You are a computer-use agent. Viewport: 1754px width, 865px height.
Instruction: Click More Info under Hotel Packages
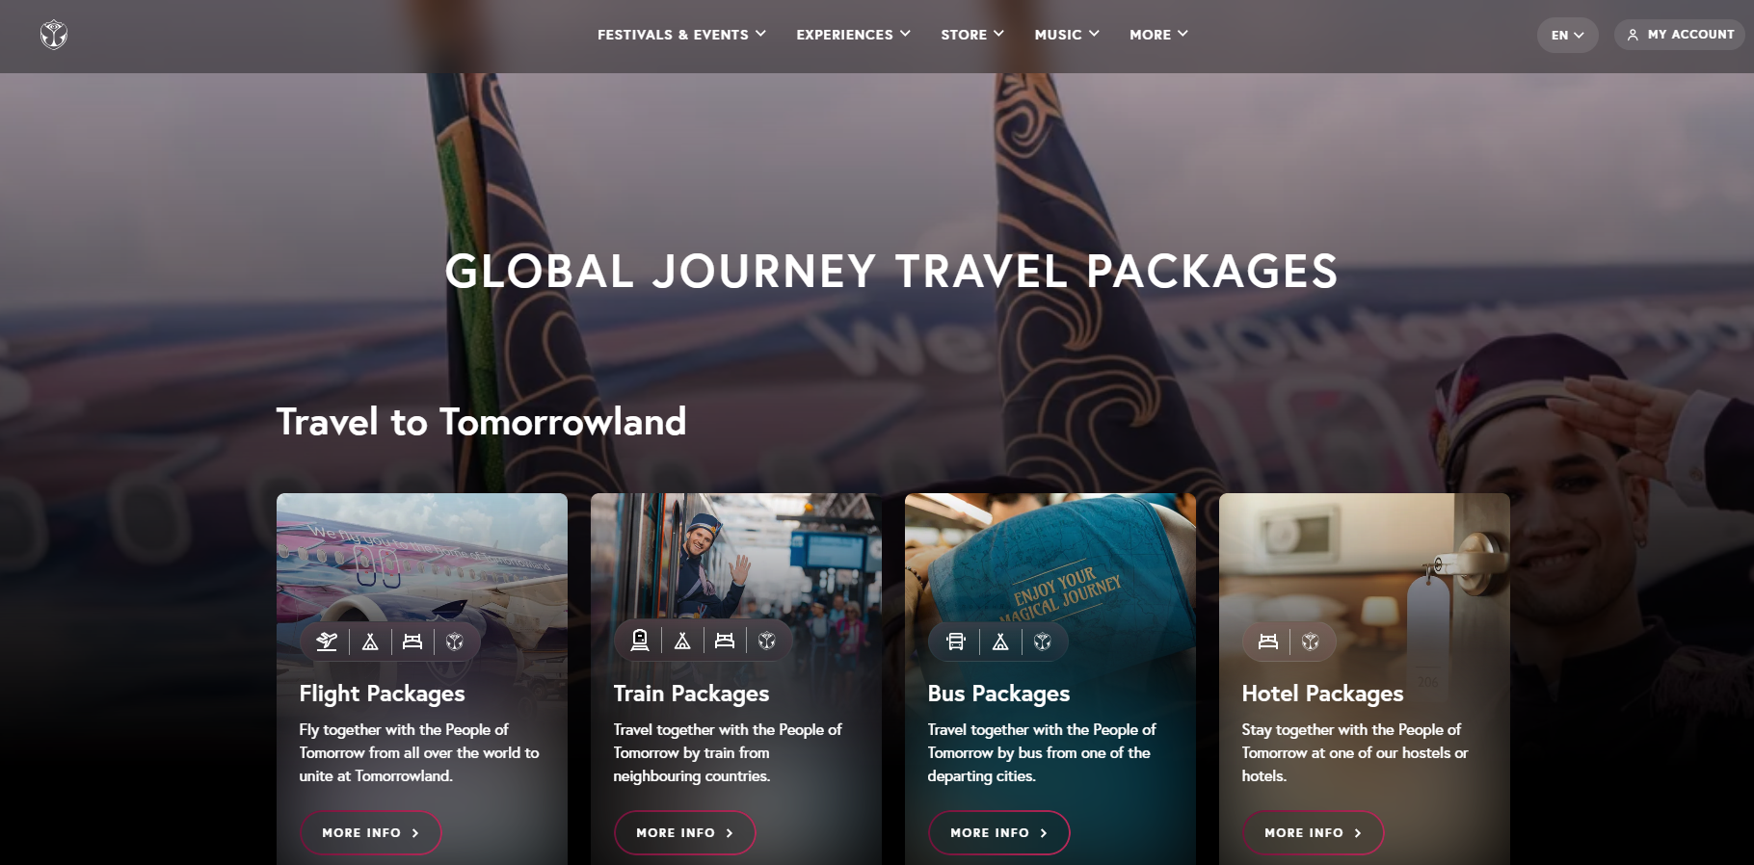tap(1313, 833)
